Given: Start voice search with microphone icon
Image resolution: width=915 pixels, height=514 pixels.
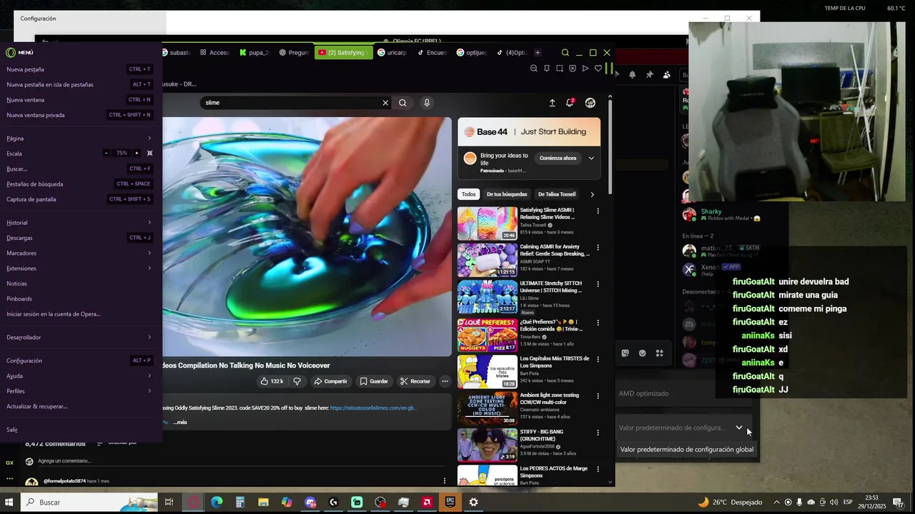Looking at the screenshot, I should [x=427, y=103].
